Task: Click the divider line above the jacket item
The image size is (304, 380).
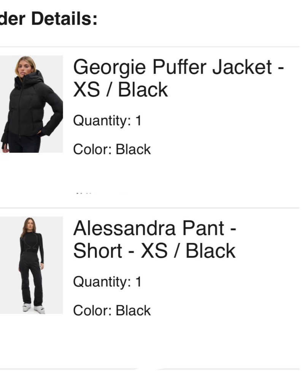Action: (152, 47)
